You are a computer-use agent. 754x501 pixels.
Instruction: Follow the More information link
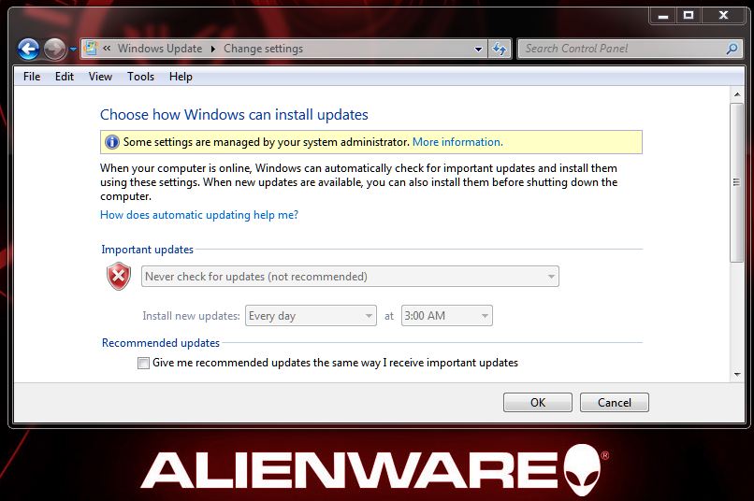[457, 142]
